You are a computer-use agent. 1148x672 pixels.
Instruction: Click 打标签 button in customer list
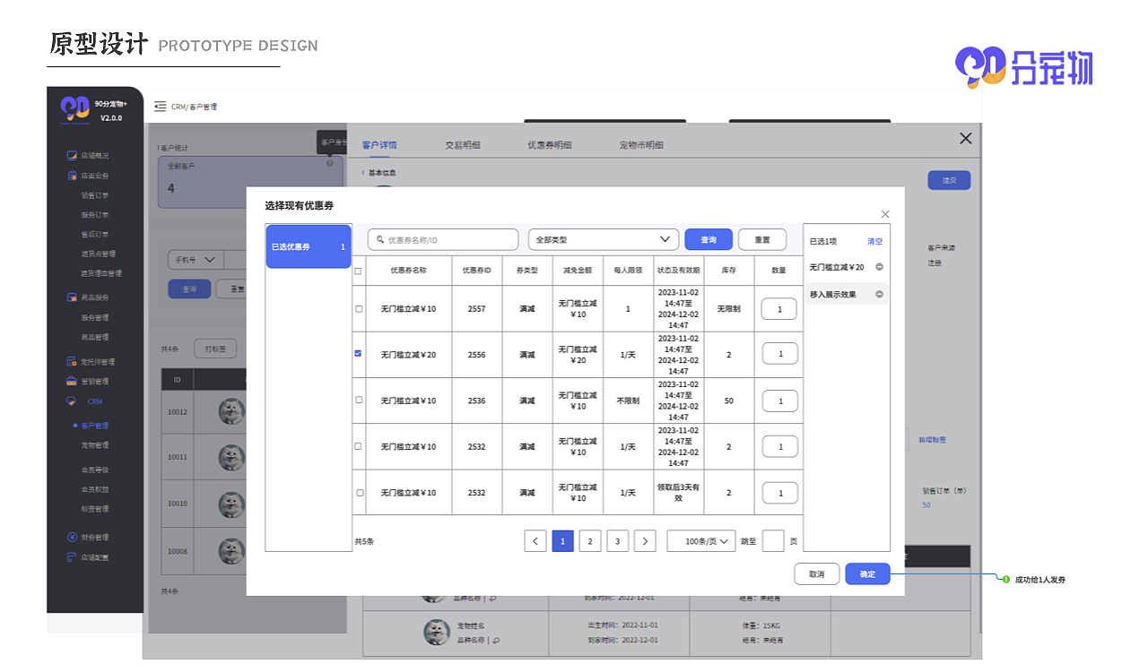coord(215,349)
